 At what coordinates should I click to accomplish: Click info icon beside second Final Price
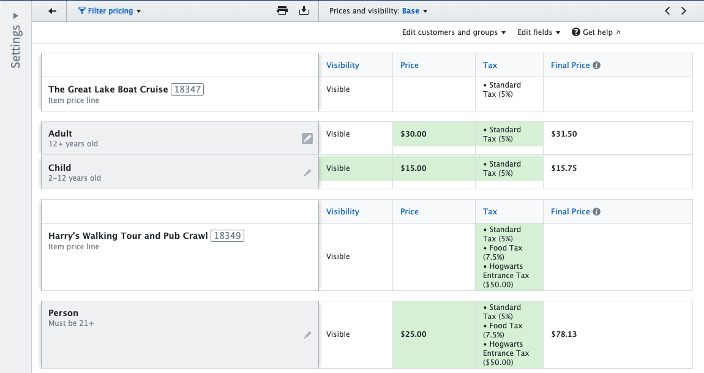click(x=596, y=212)
